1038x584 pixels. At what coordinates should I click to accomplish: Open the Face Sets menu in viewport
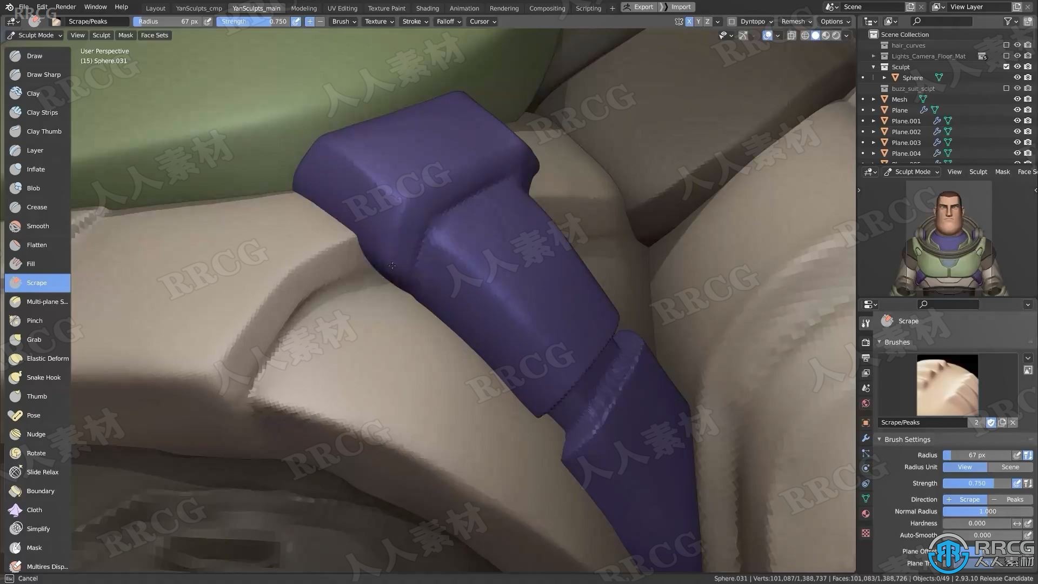coord(154,35)
